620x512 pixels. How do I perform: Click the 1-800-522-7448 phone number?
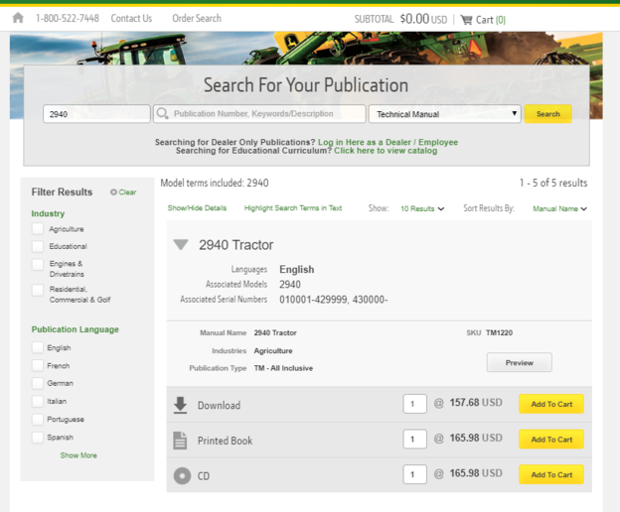68,18
